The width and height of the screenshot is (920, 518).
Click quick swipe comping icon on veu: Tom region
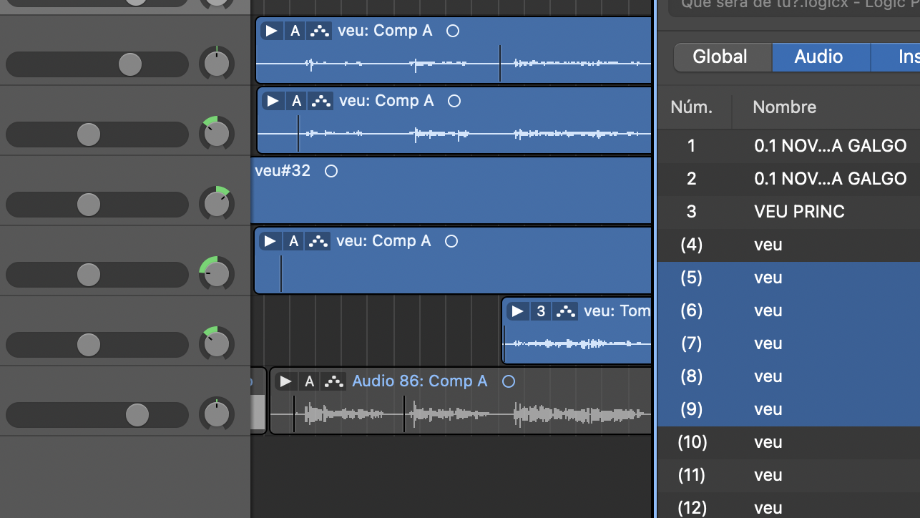(566, 311)
